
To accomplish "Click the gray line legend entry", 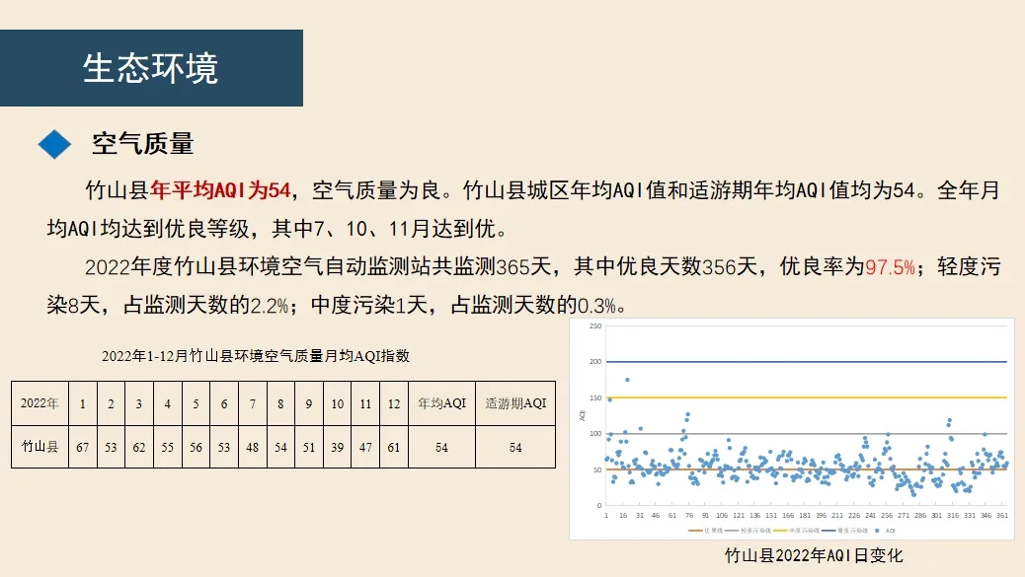I will pos(748,530).
